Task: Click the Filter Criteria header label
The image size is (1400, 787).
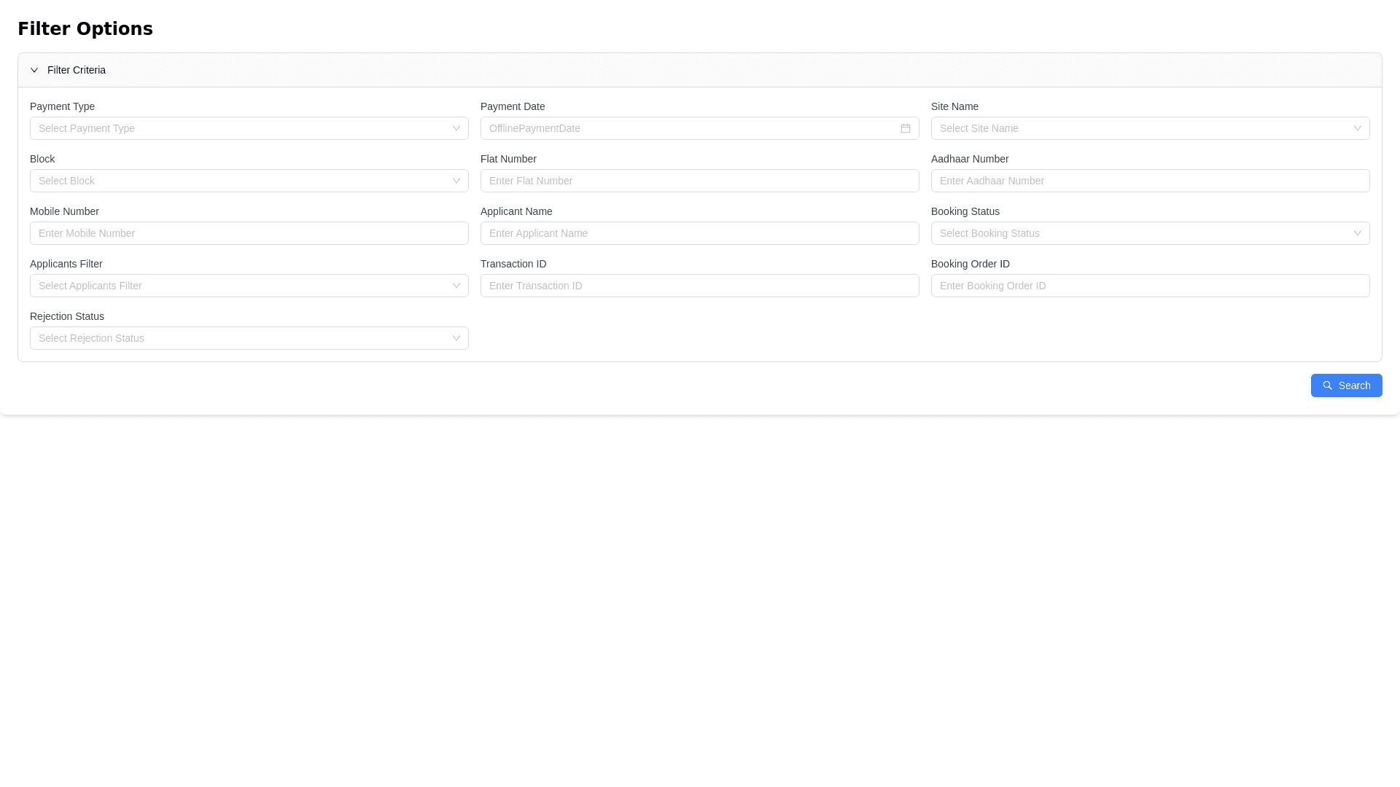Action: 77,70
